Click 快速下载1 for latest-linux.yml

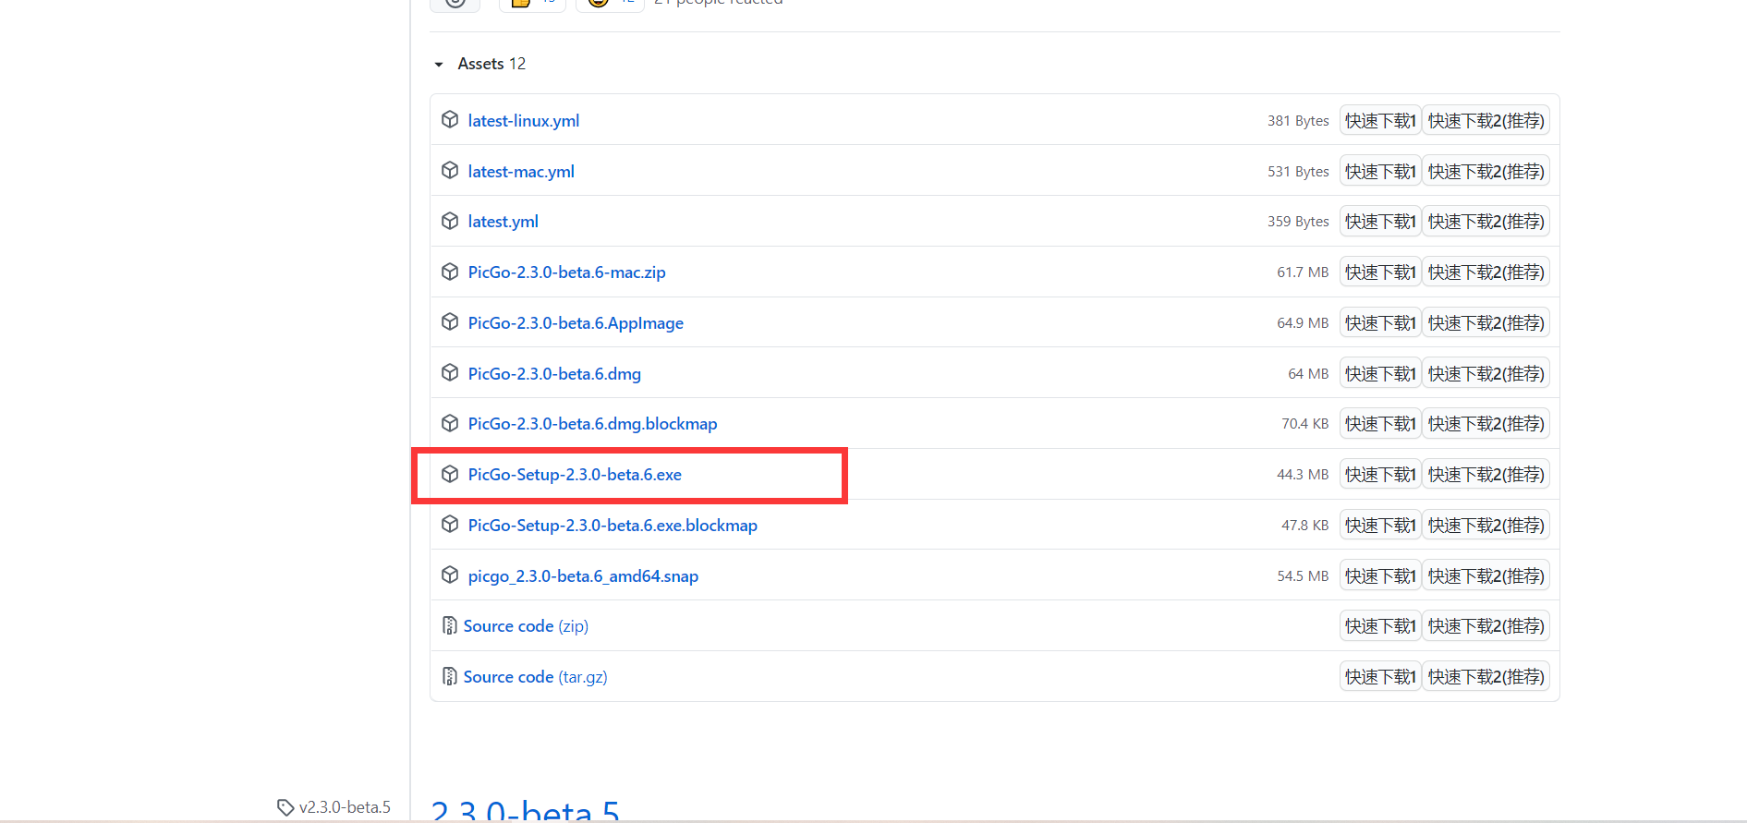click(x=1380, y=121)
